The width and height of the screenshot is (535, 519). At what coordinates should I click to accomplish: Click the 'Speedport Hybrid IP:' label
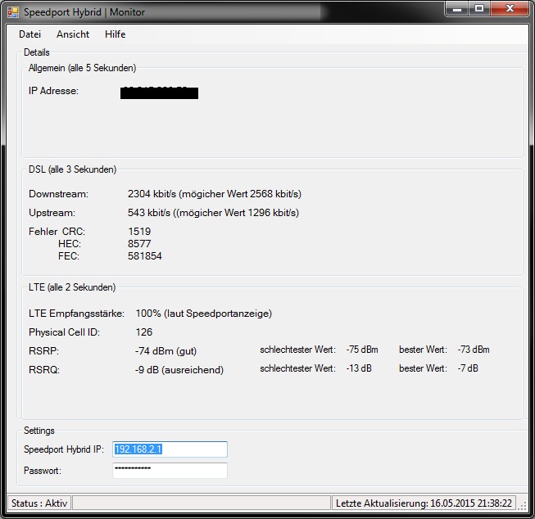[x=63, y=449]
